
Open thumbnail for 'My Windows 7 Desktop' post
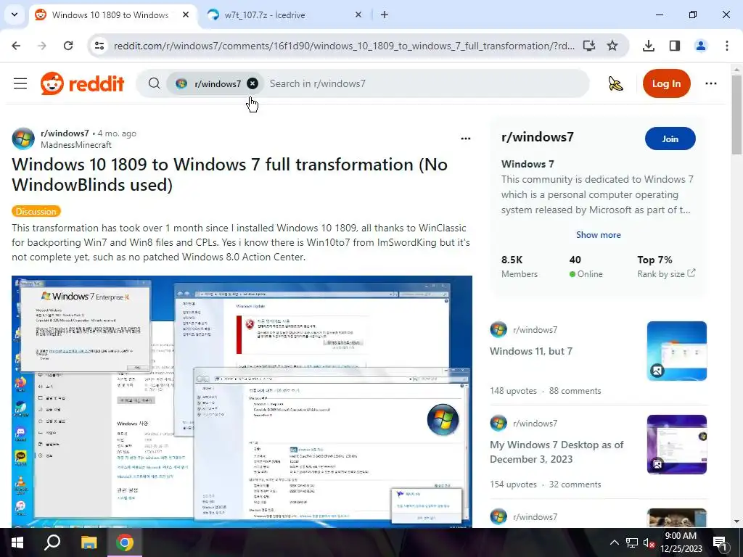pyautogui.click(x=676, y=445)
